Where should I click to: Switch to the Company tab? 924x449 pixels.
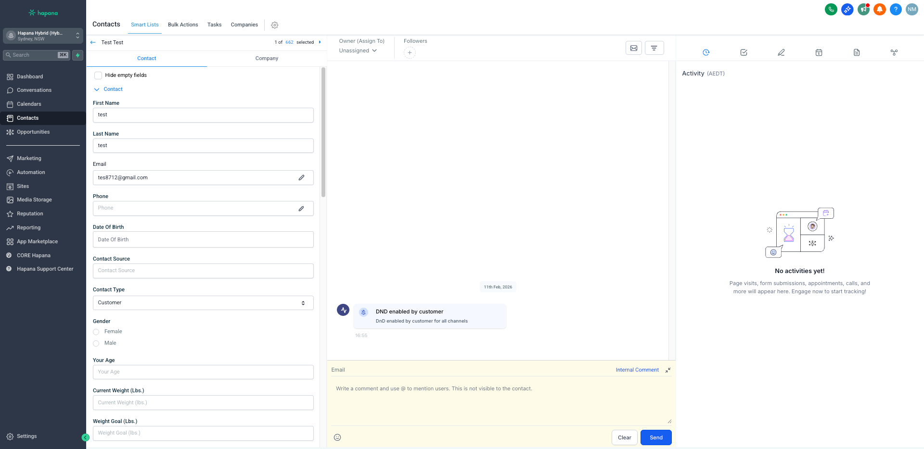pos(267,59)
